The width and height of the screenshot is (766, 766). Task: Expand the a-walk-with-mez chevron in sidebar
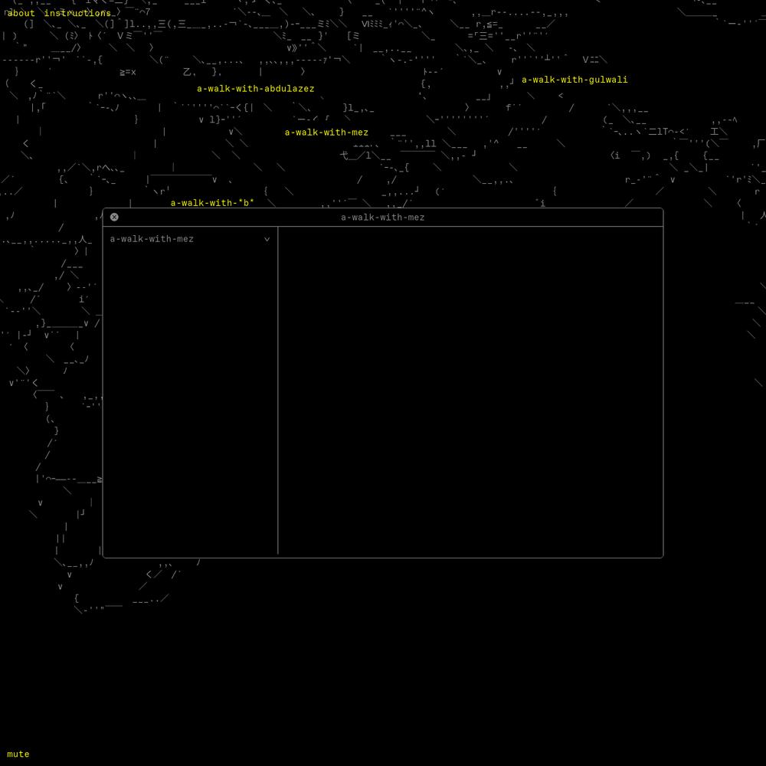pos(267,239)
